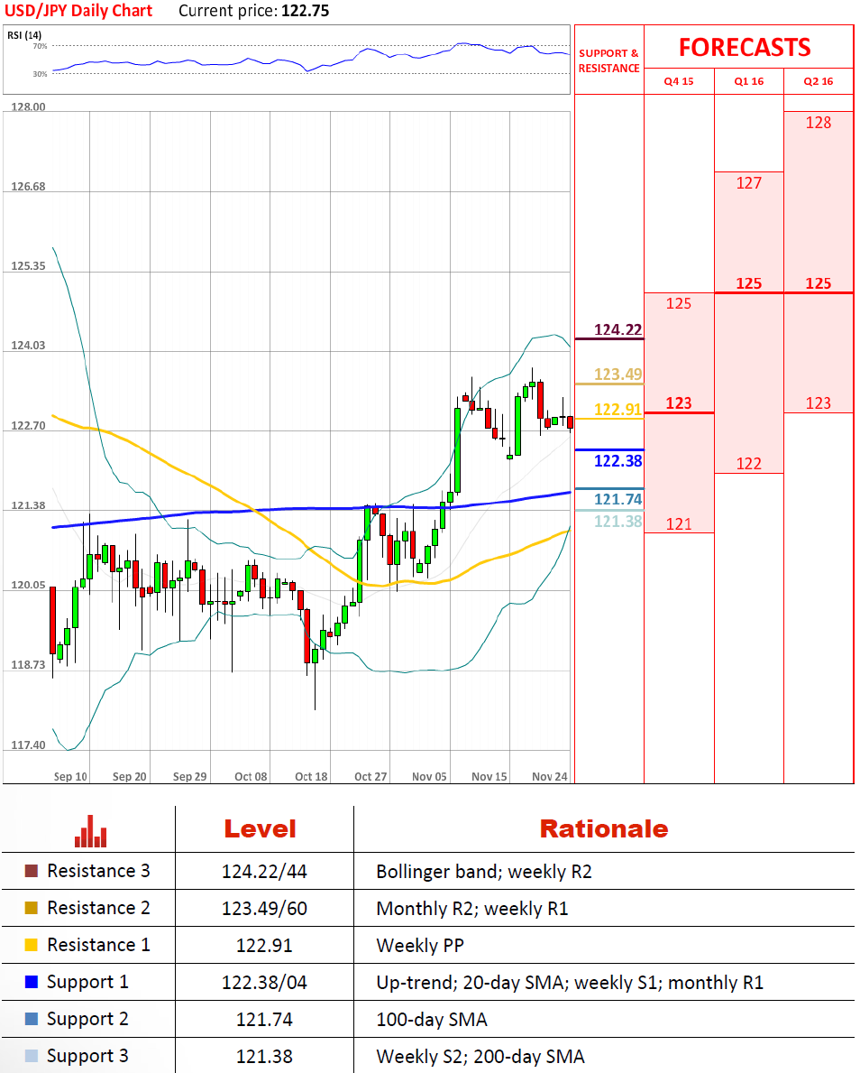
Task: Click rationale 'Monthly R2; weekly R1'
Action: coord(472,909)
